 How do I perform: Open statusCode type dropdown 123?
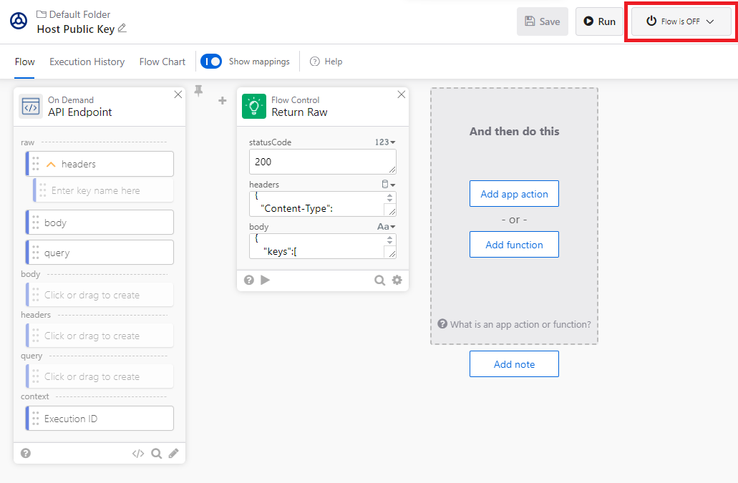click(x=385, y=142)
